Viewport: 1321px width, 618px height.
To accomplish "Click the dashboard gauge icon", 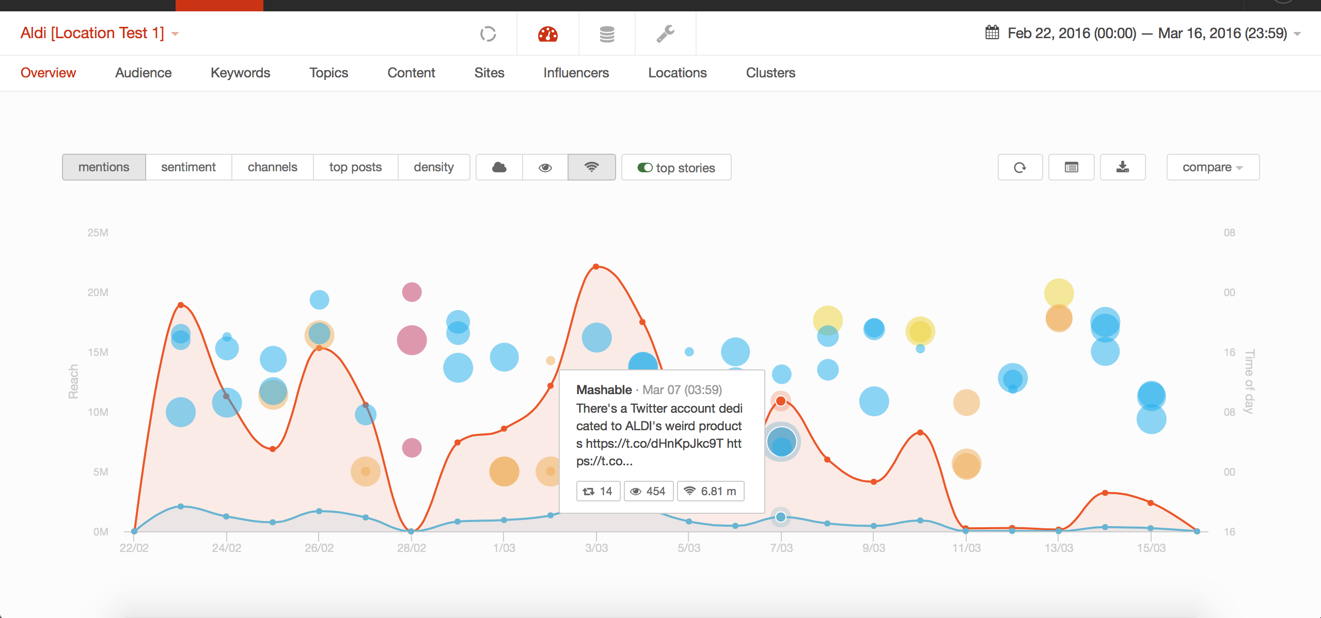I will pos(547,34).
